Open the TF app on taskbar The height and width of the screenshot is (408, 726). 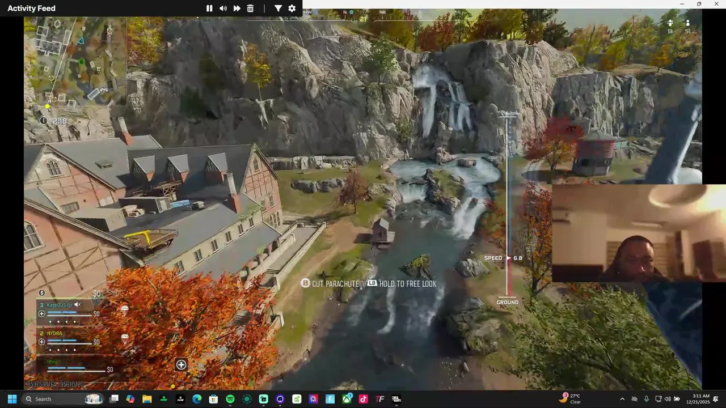pyautogui.click(x=380, y=399)
